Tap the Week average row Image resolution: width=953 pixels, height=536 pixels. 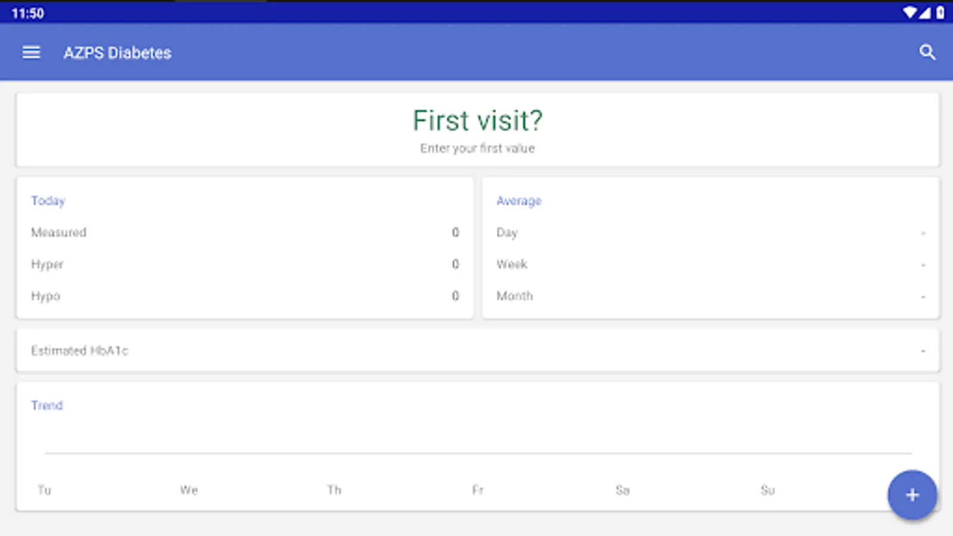tap(710, 264)
